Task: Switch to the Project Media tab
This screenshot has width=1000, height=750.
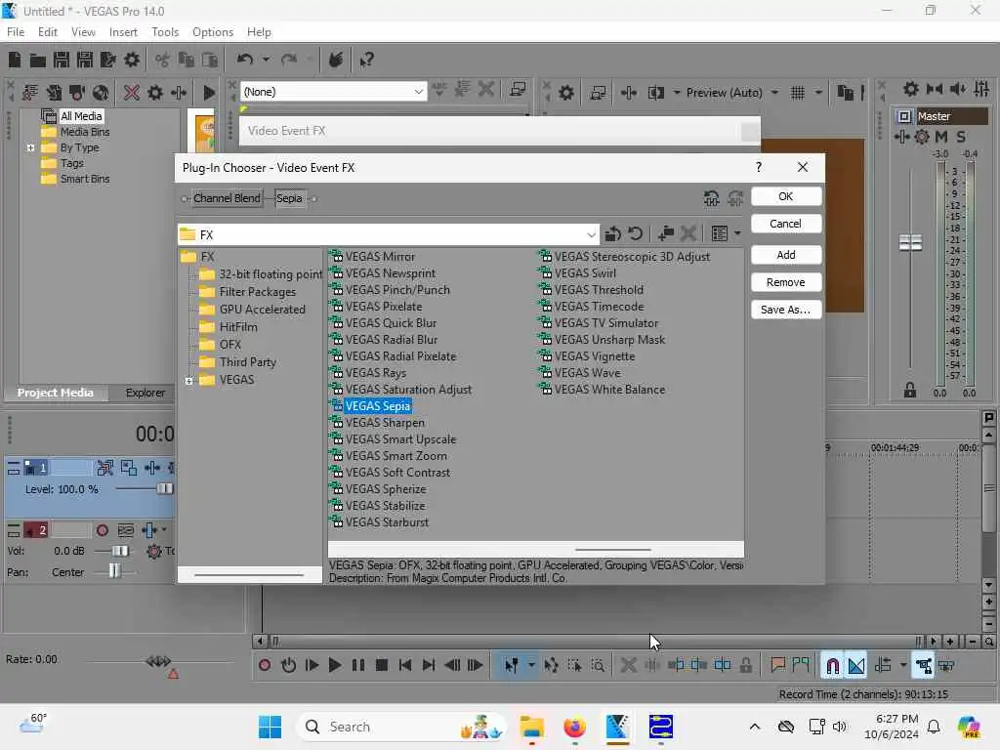Action: click(x=55, y=393)
